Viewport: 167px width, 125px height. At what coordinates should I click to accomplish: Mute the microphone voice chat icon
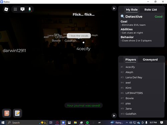pos(30,9)
